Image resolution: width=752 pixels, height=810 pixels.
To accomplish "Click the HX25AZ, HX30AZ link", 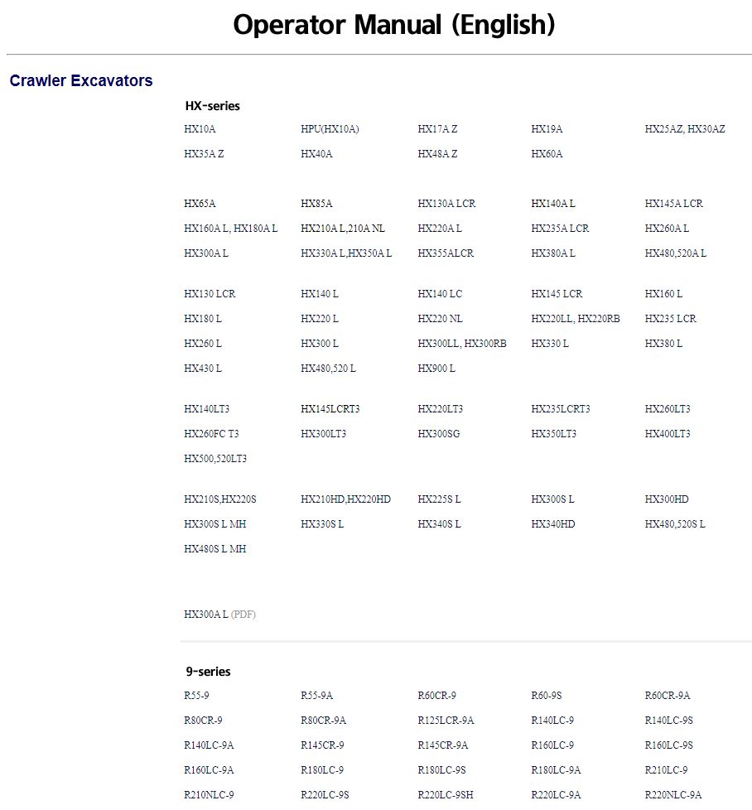I will [684, 129].
